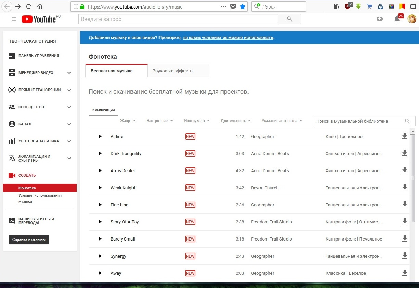
Task: Focus the YouTube search query field
Action: (x=178, y=19)
